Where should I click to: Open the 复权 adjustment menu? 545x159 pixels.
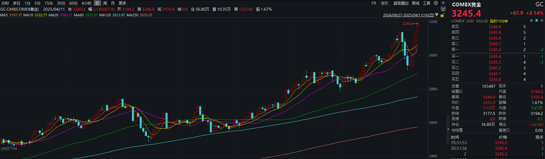tap(385, 3)
